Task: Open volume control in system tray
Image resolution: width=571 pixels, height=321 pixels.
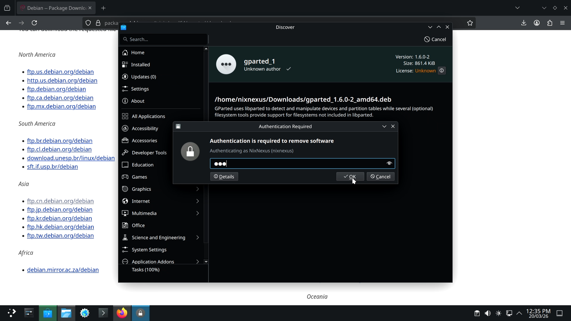Action: coord(487,314)
